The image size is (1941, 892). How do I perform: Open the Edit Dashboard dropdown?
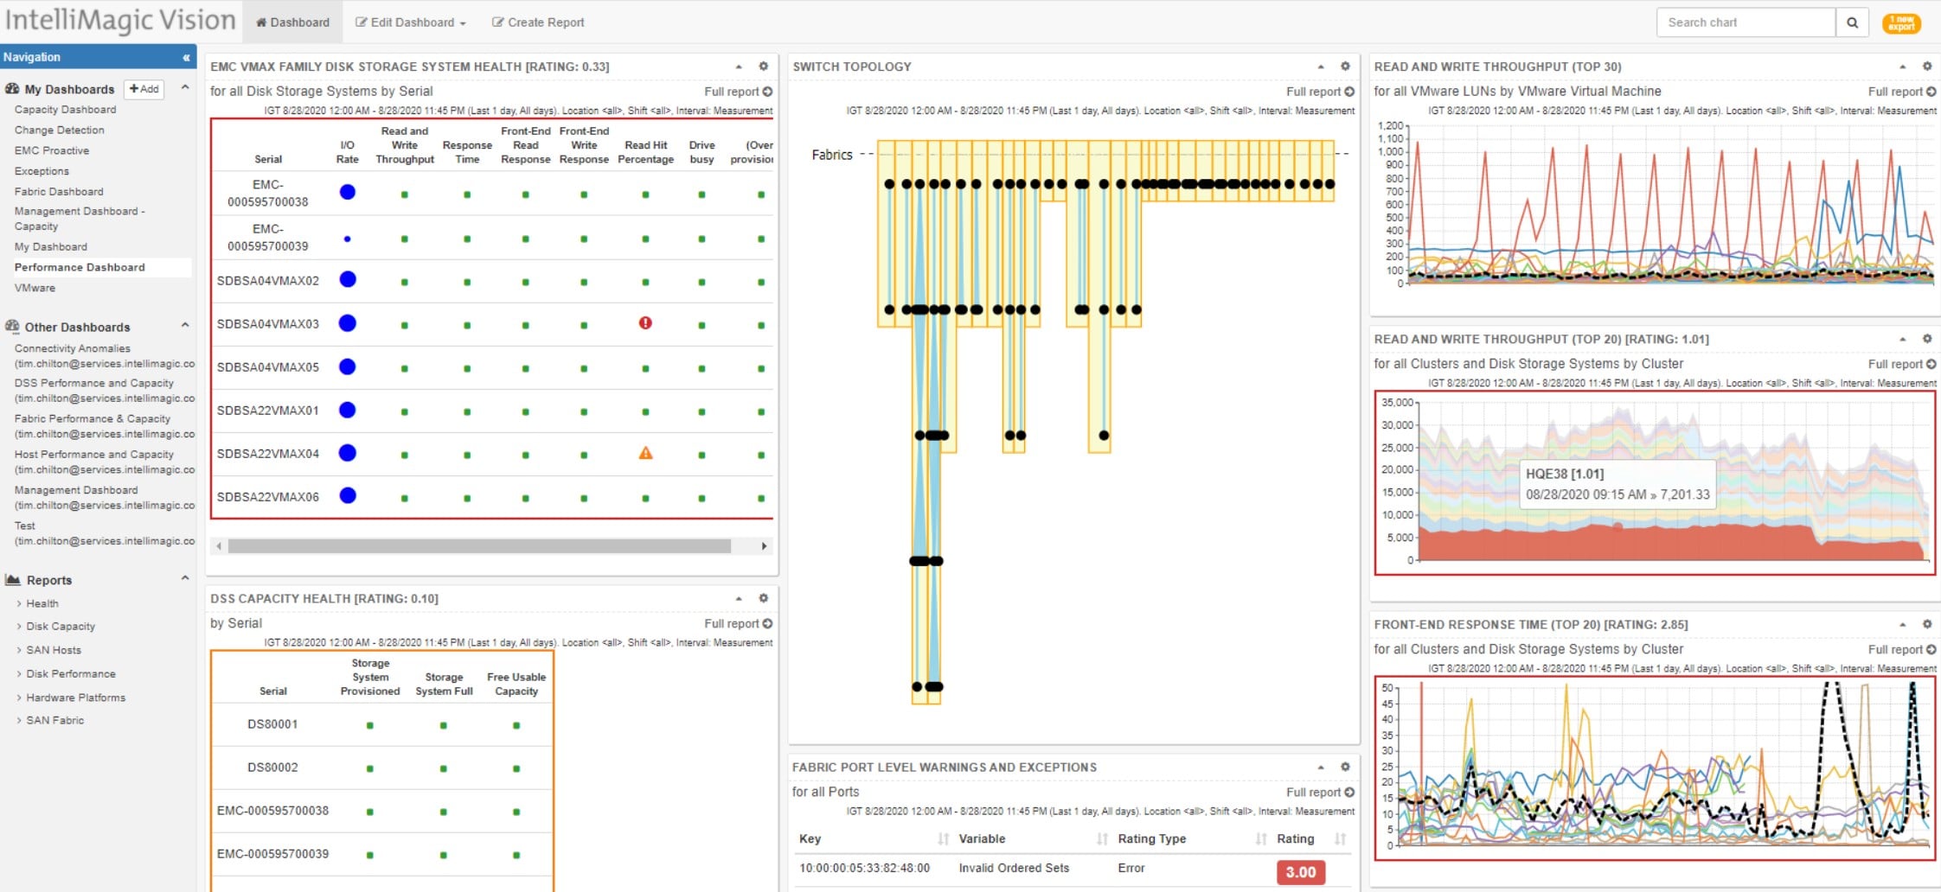411,22
